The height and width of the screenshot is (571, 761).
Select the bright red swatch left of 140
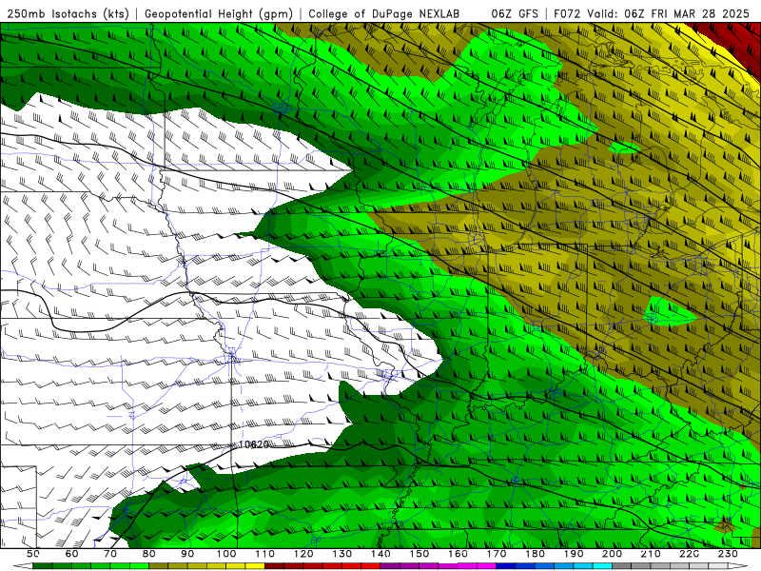click(371, 566)
